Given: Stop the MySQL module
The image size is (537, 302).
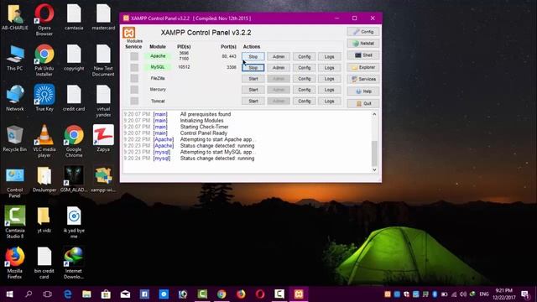Looking at the screenshot, I should pyautogui.click(x=253, y=68).
